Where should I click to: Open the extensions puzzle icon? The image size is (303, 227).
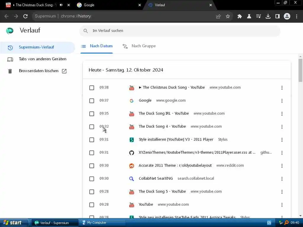[240, 17]
